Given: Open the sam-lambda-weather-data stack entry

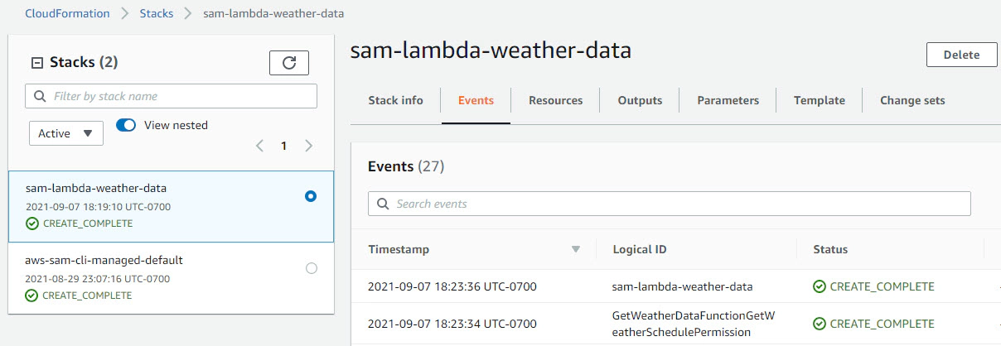Looking at the screenshot, I should pos(172,206).
